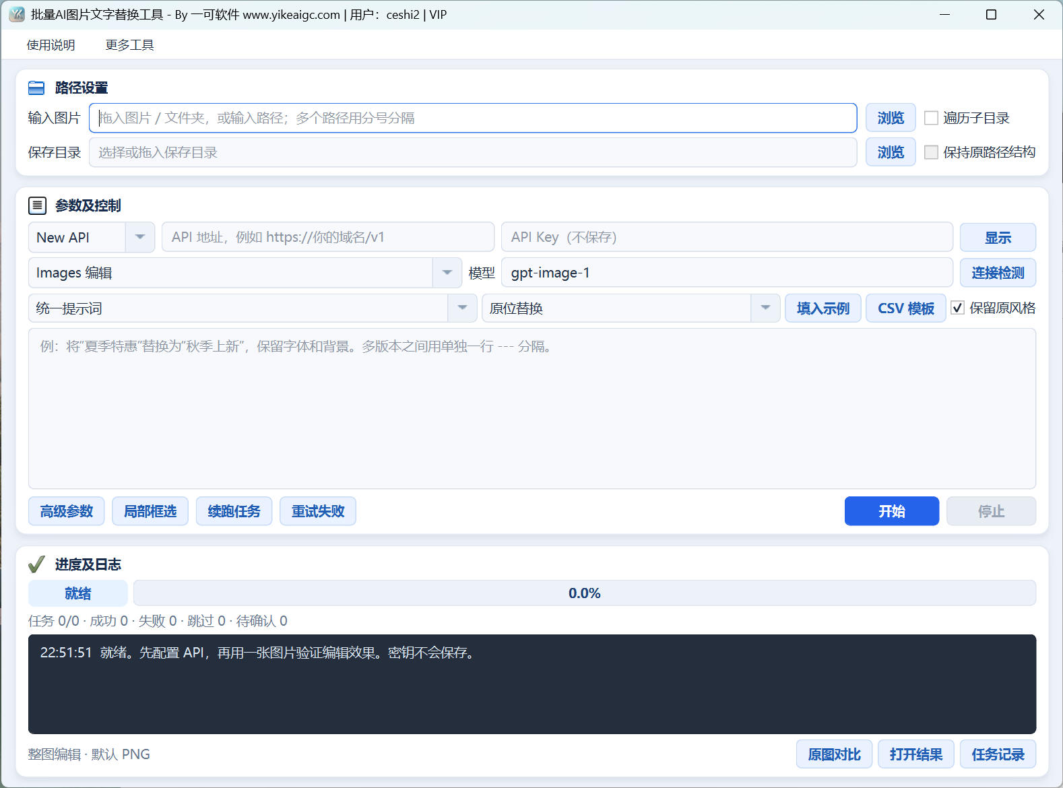Viewport: 1063px width, 788px height.
Task: Toggle the 保持原路径结构 checkbox
Action: coord(931,152)
